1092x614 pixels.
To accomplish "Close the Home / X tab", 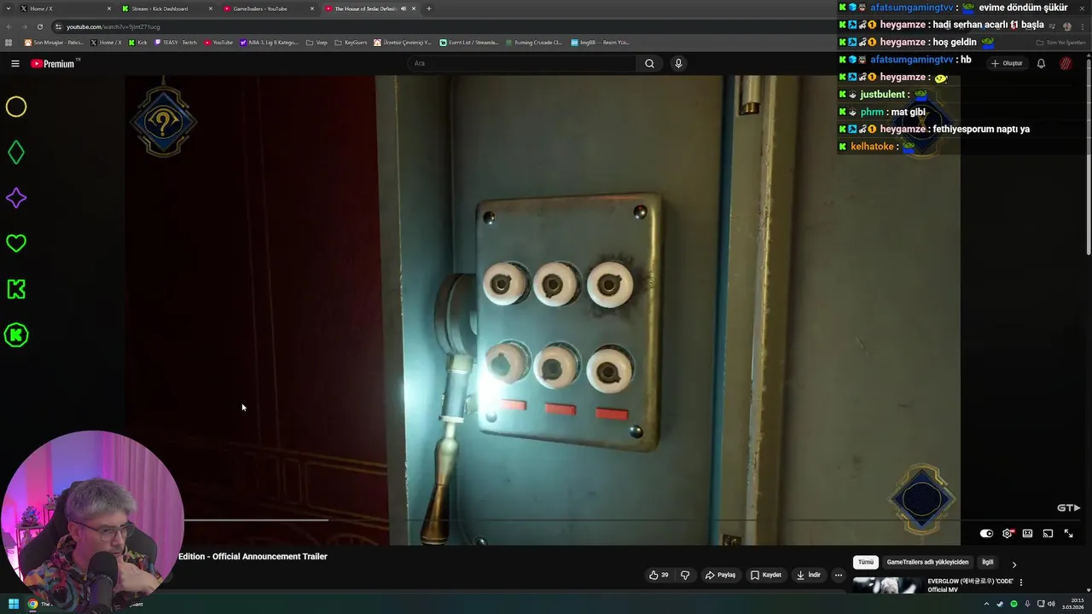I will coord(109,9).
